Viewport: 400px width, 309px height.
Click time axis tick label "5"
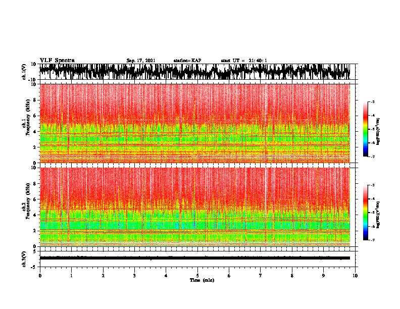coord(197,276)
